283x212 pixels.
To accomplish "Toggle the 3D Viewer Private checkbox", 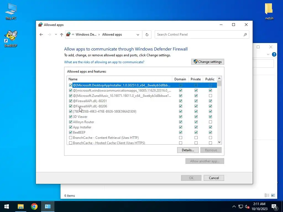I will (196, 117).
